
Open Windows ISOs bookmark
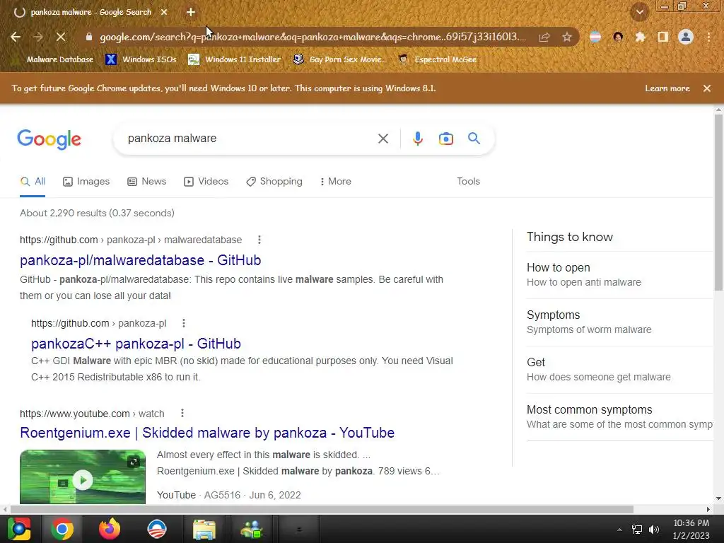tap(141, 59)
